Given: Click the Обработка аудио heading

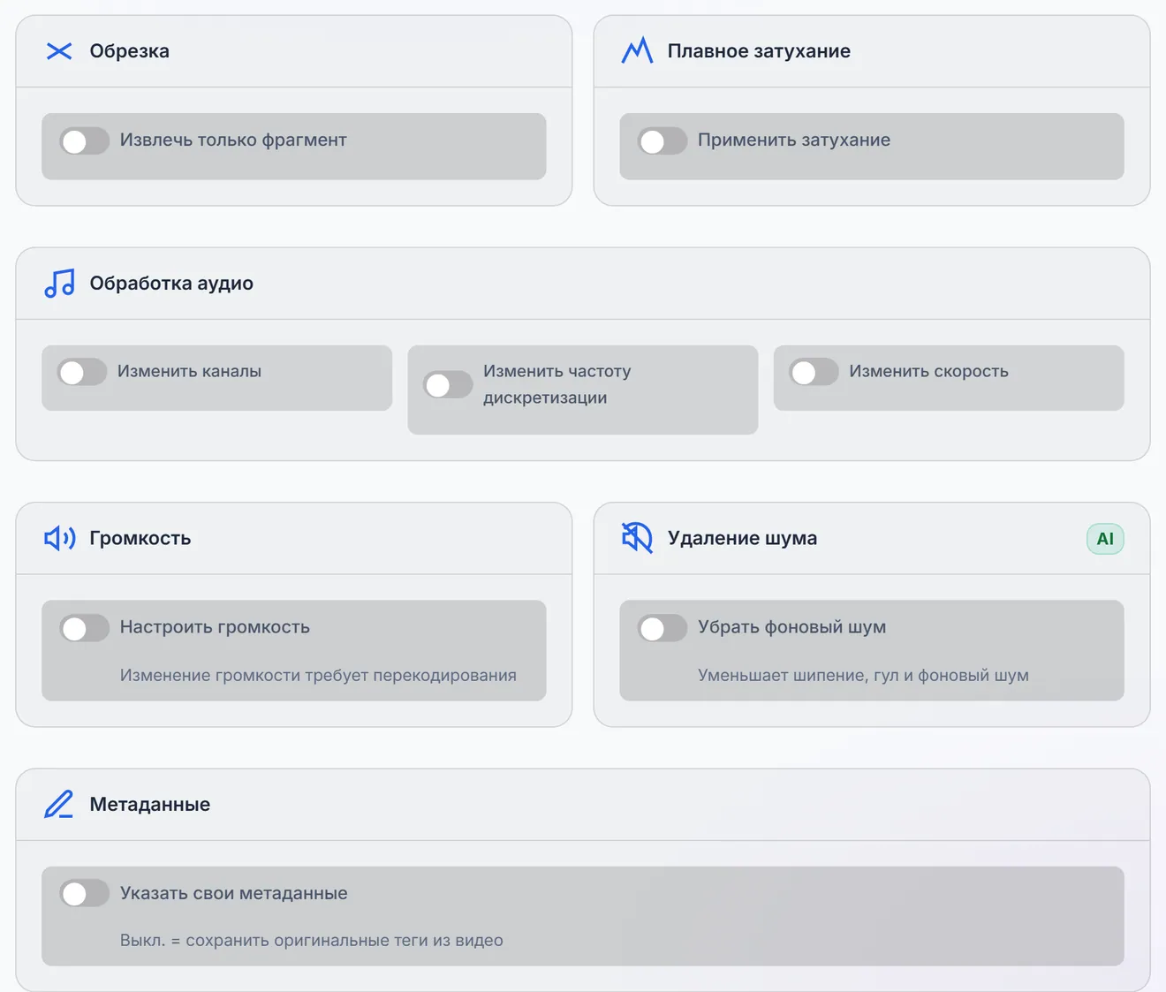Looking at the screenshot, I should click(x=171, y=284).
